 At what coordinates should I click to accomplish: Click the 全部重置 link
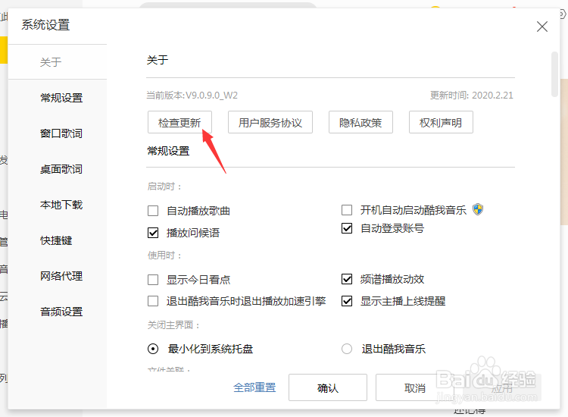pyautogui.click(x=254, y=387)
